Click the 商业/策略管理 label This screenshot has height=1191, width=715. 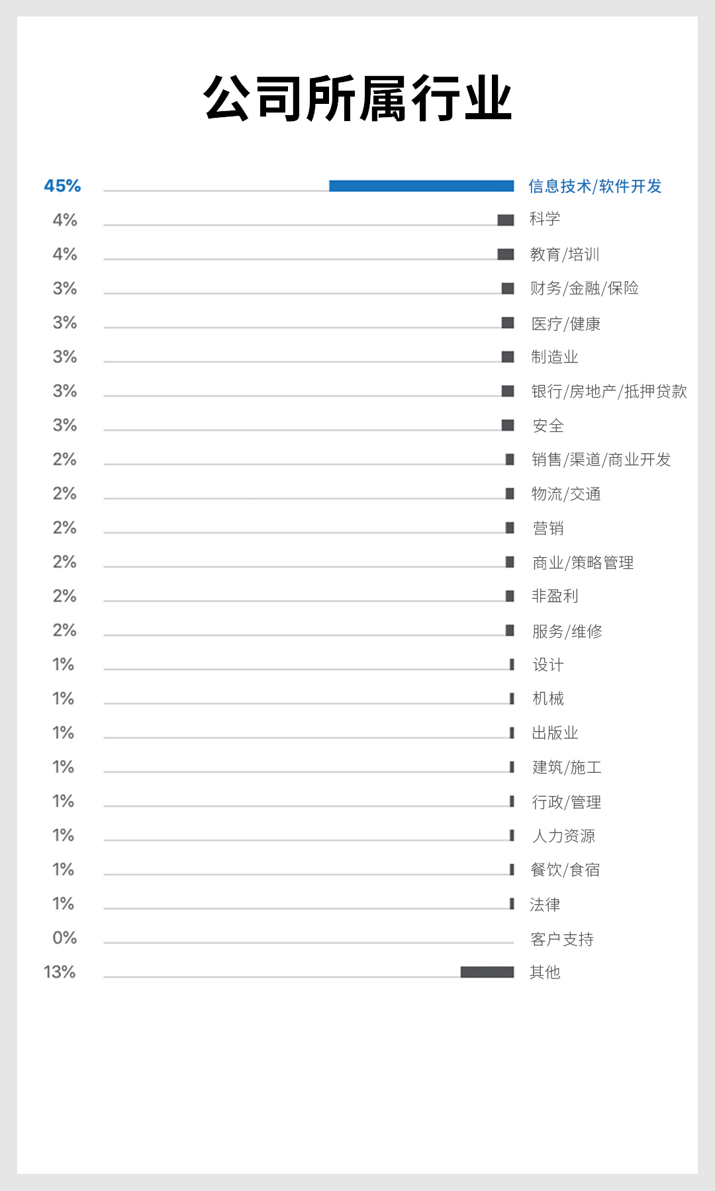[583, 562]
